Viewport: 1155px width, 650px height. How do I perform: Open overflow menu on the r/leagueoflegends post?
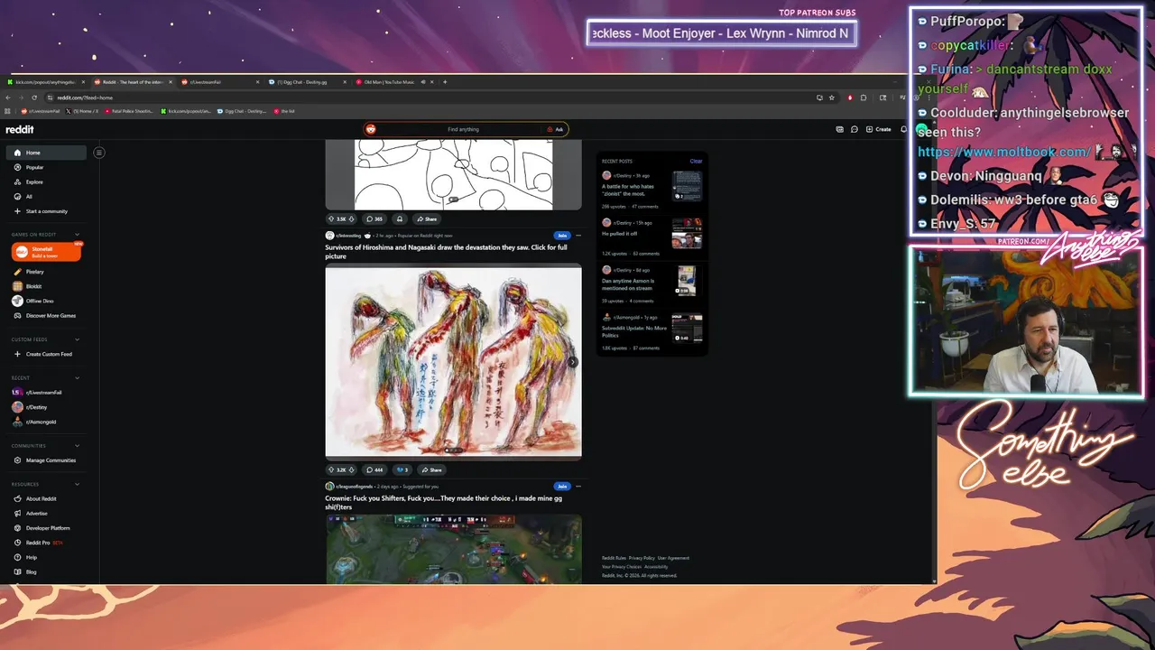[x=578, y=487]
